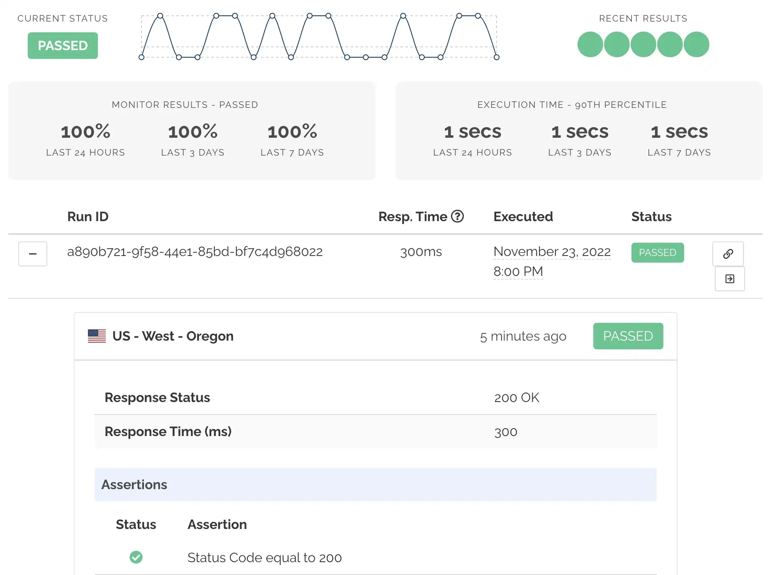Click the middle Recent Results green circle
775x575 pixels.
pos(643,44)
